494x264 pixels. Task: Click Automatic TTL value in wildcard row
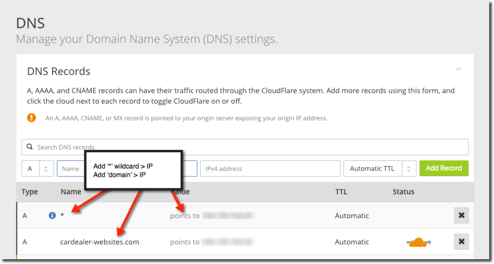352,215
